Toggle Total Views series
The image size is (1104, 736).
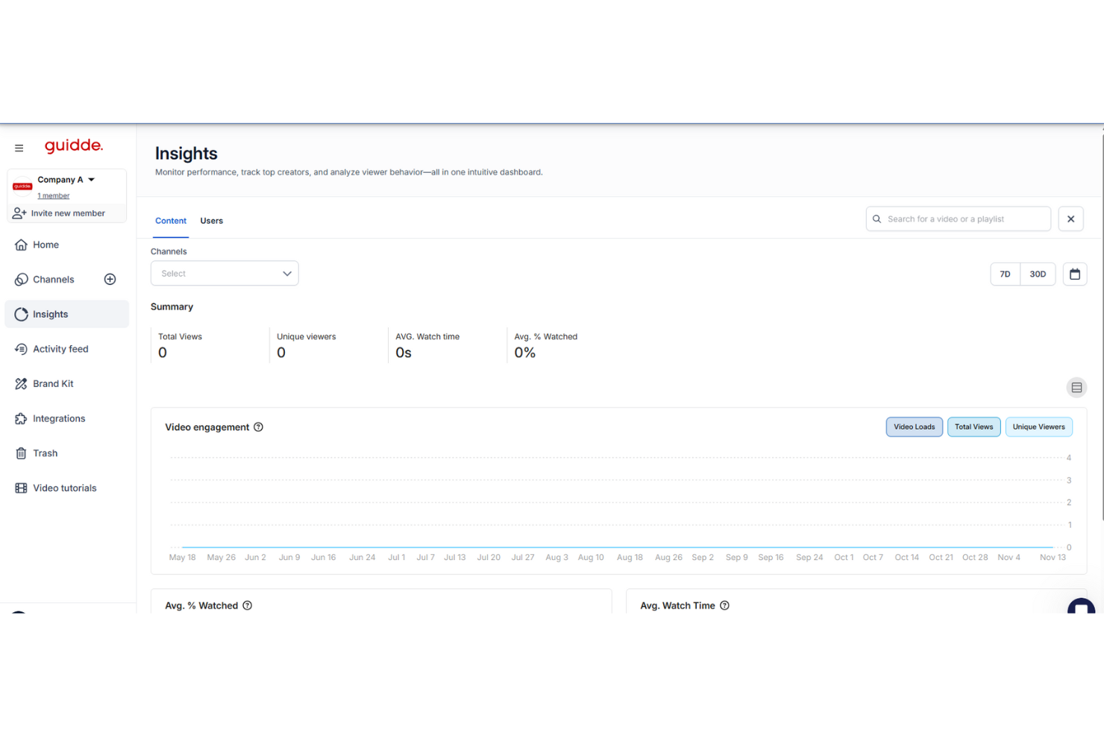pos(974,427)
